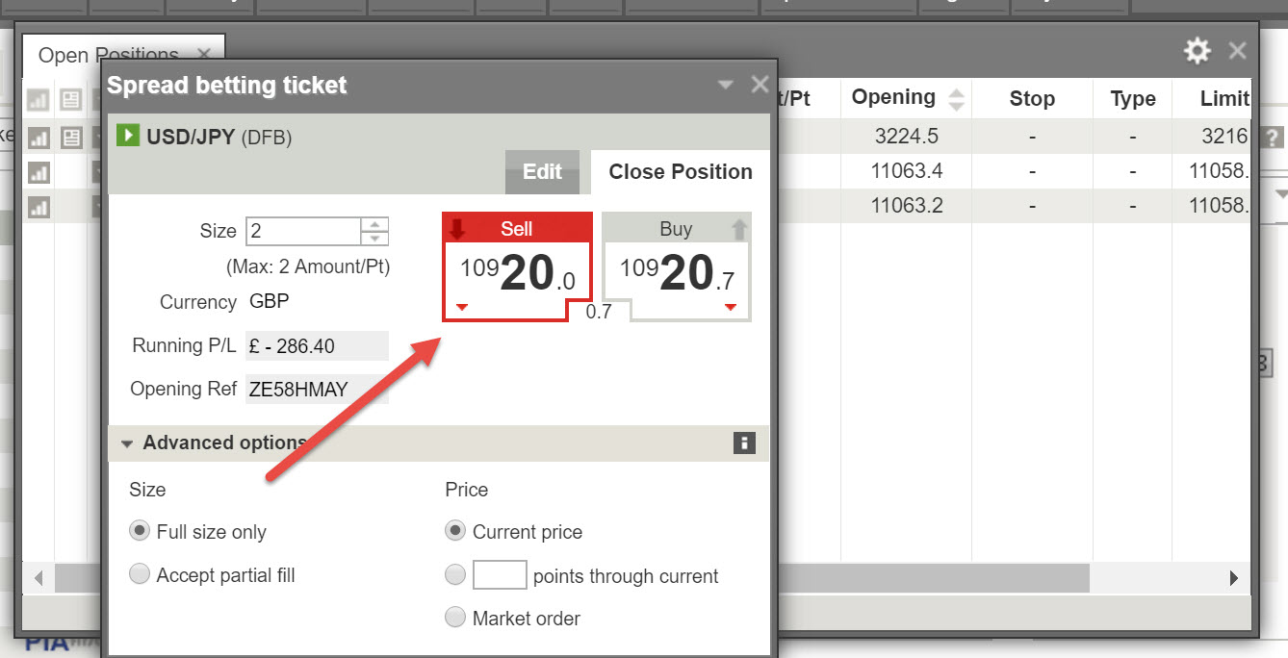Select the Current price radio button
The height and width of the screenshot is (658, 1288).
click(x=455, y=532)
